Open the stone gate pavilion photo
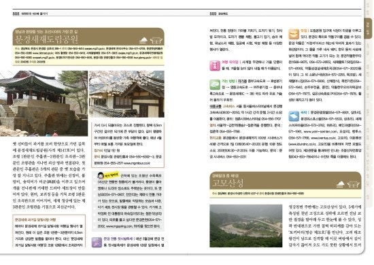Image resolution: width=374 pixels, height=265 pixels. 44,103
